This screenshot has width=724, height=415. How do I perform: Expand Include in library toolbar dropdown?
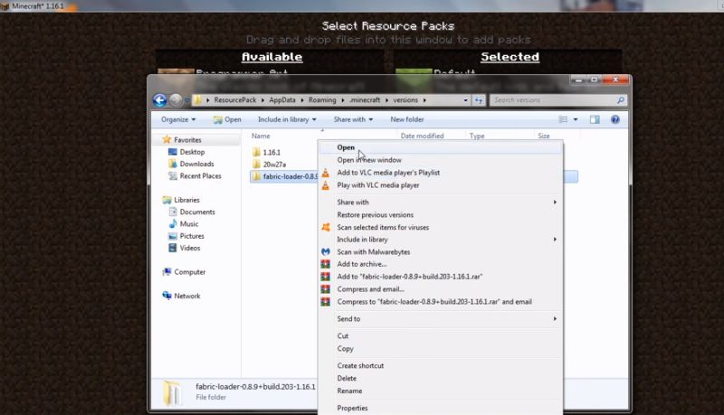[287, 119]
